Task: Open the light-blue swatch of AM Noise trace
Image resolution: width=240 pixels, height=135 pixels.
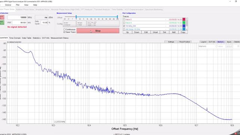Action: (x=184, y=29)
